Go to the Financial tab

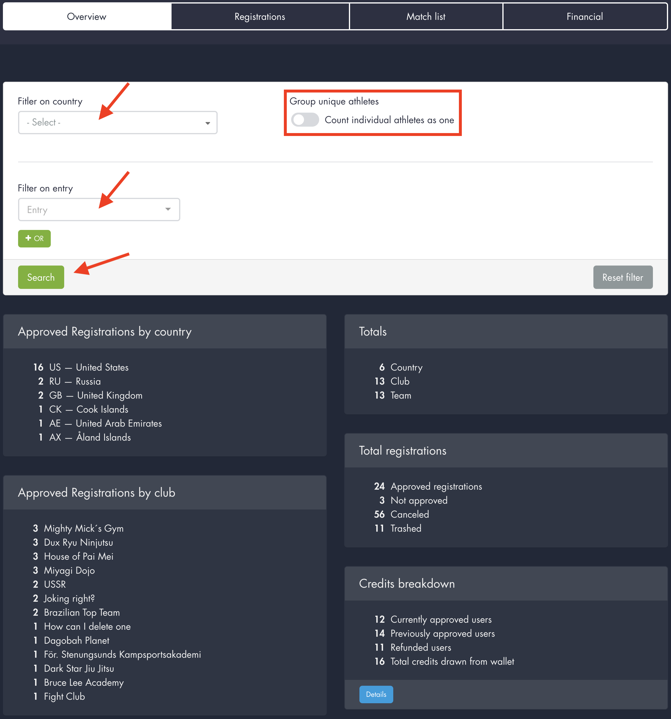[x=584, y=17]
